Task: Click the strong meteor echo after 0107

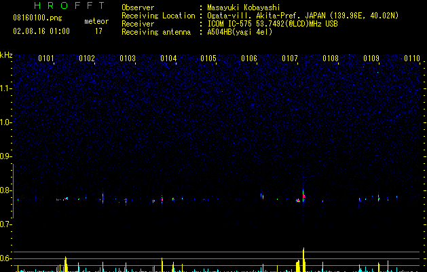Action: 303,196
